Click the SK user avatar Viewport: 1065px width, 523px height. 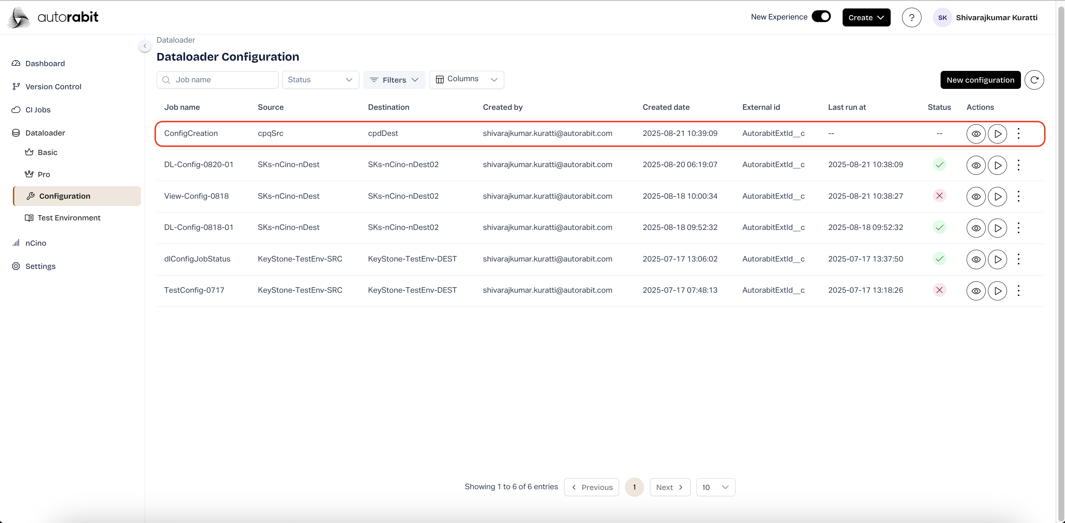coord(942,17)
